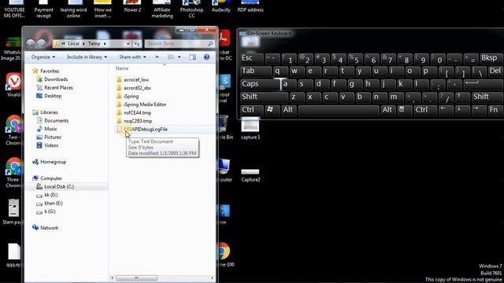504x283 pixels.
Task: Open the view options dropdown arrow
Action: [180, 57]
